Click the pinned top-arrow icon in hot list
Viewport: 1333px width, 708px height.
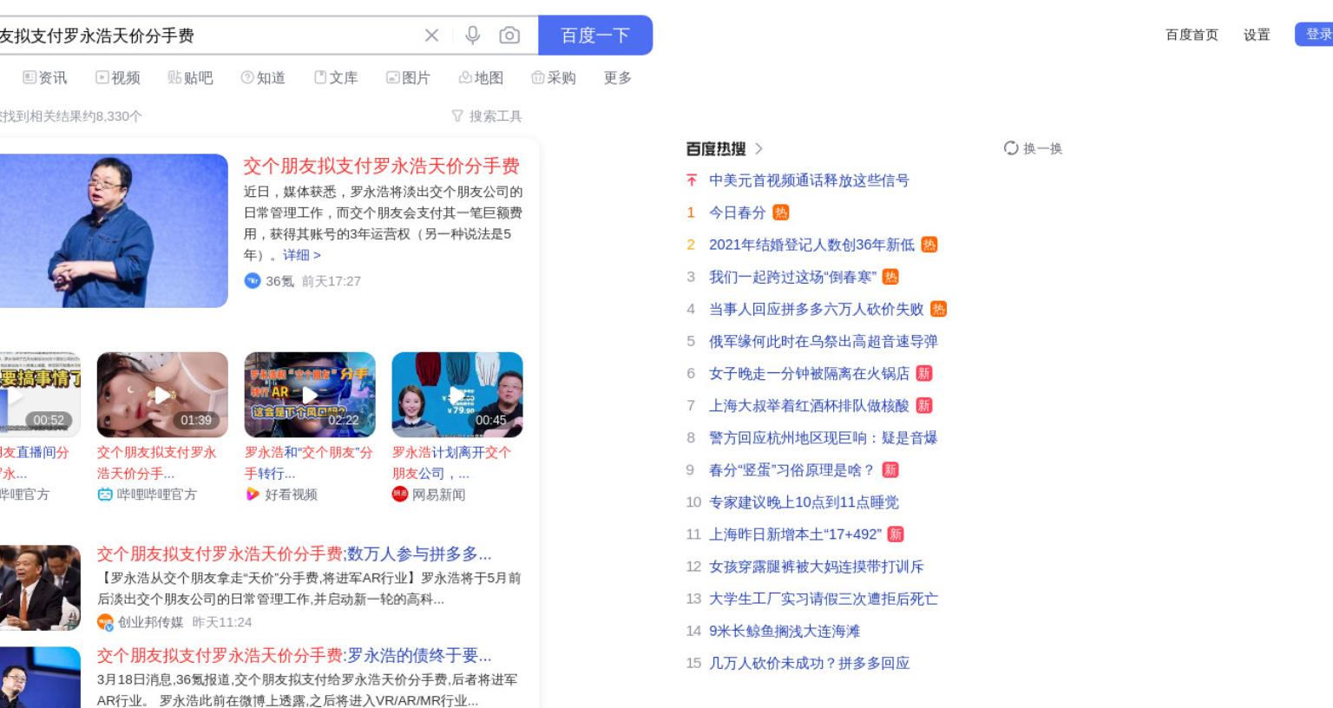coord(692,180)
